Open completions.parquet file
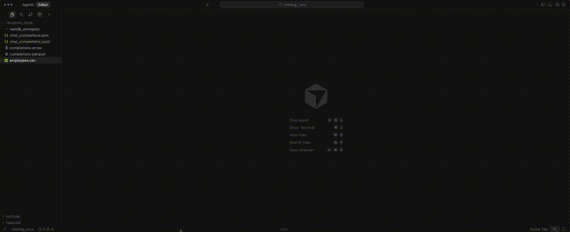Image resolution: width=570 pixels, height=232 pixels. coord(31,54)
